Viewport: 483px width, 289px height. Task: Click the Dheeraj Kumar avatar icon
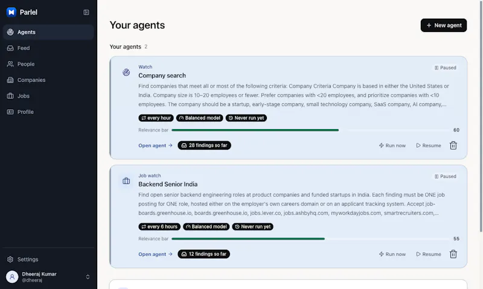[x=12, y=277]
